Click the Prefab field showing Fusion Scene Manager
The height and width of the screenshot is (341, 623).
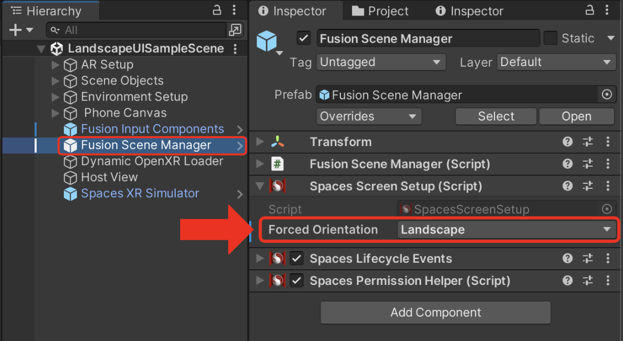(x=457, y=95)
